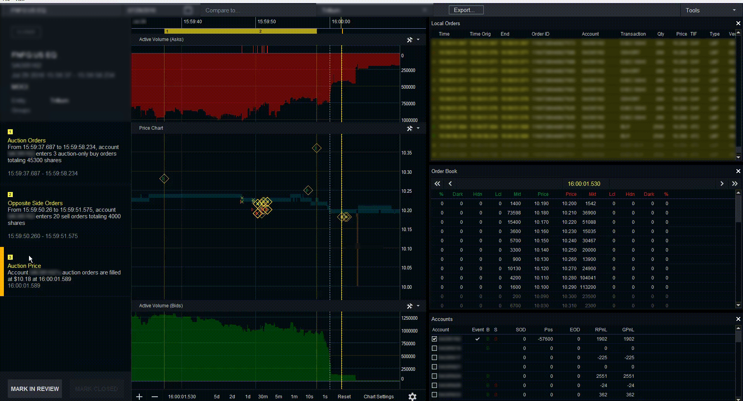
Task: Click order book timestamp 16:00:01.530
Action: (x=584, y=184)
